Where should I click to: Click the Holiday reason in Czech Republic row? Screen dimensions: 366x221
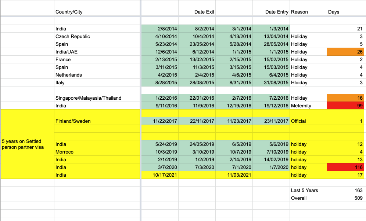coord(308,36)
